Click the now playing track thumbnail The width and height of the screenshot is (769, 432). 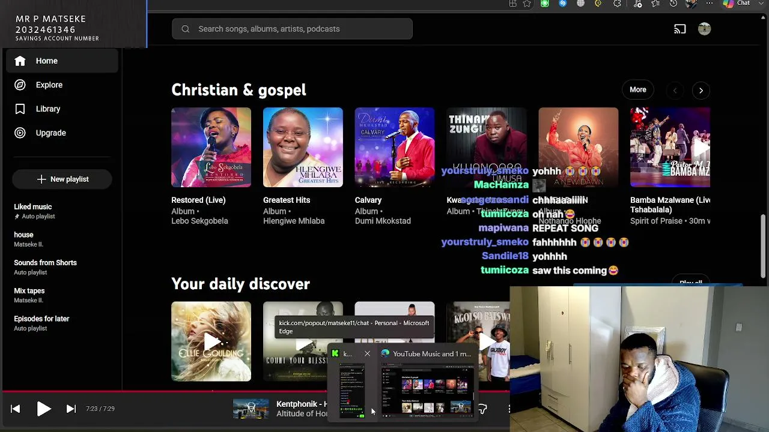click(x=251, y=409)
